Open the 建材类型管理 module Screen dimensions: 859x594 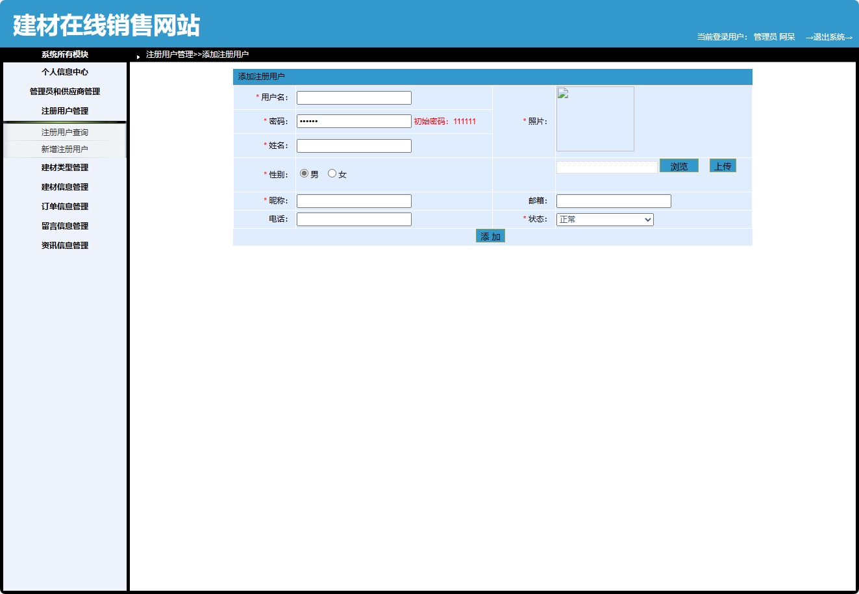64,167
